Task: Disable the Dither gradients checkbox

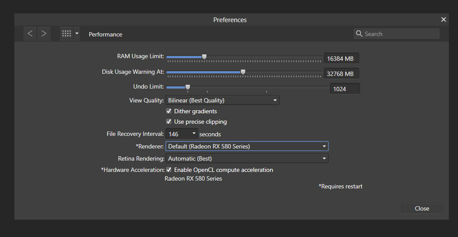Action: pos(169,111)
